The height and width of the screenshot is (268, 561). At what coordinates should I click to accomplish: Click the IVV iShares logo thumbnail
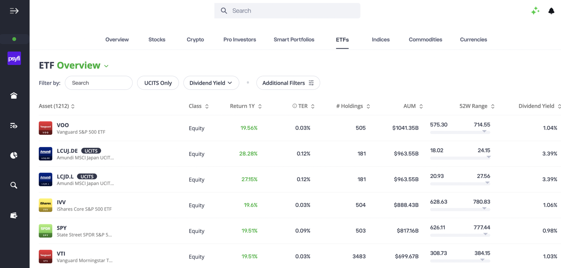click(x=46, y=205)
